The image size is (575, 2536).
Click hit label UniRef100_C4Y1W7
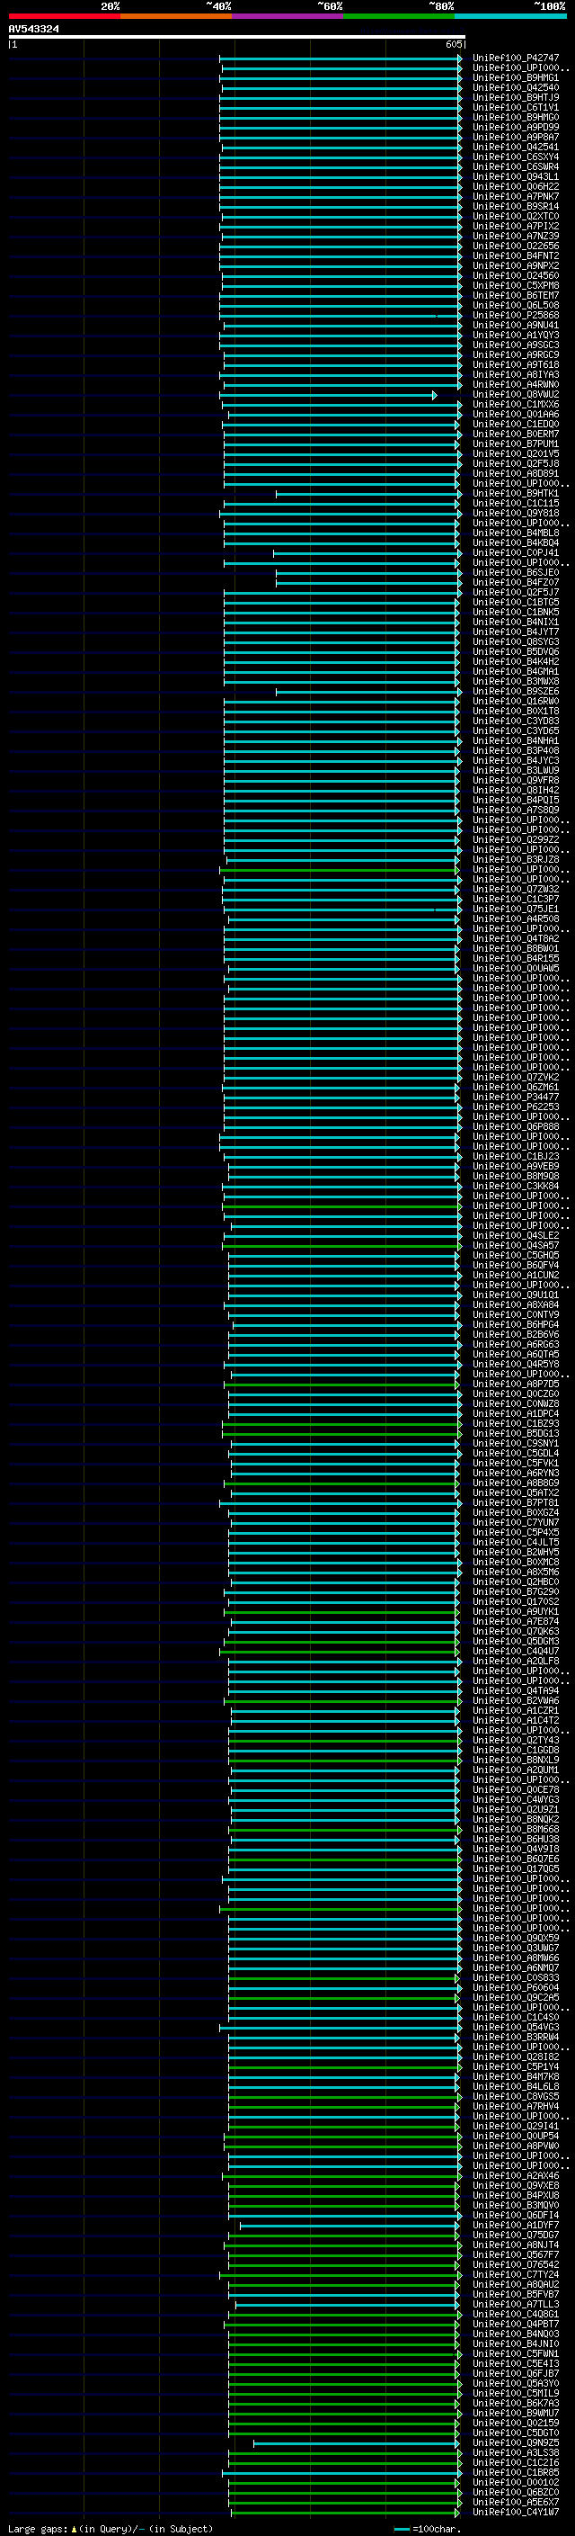516,2512
